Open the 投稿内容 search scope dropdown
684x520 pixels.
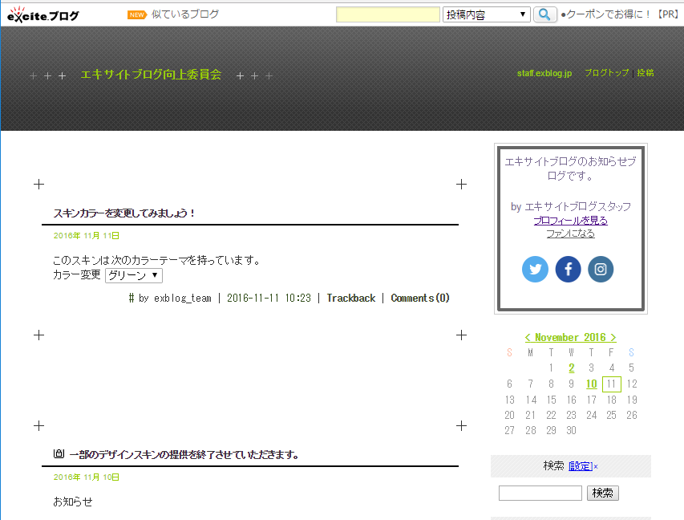(487, 14)
